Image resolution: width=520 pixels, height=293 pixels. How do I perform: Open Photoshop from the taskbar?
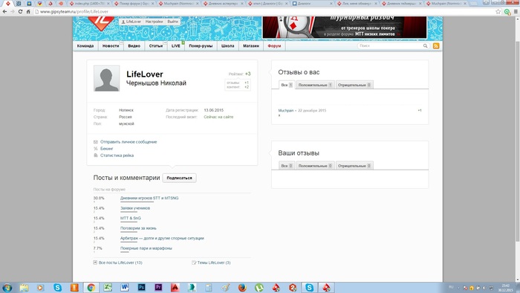pos(141,287)
